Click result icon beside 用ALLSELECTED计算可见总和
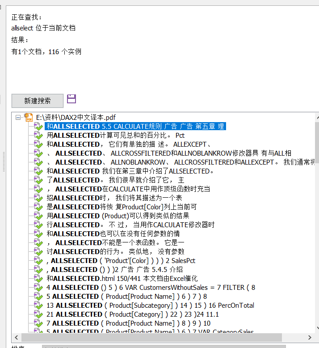Viewport: 319px width, 348px height. 38,136
